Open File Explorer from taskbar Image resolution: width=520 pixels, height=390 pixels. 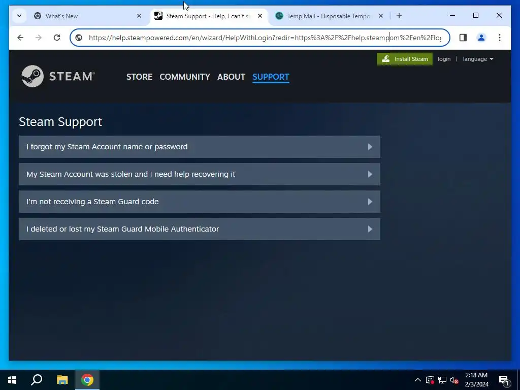click(62, 380)
